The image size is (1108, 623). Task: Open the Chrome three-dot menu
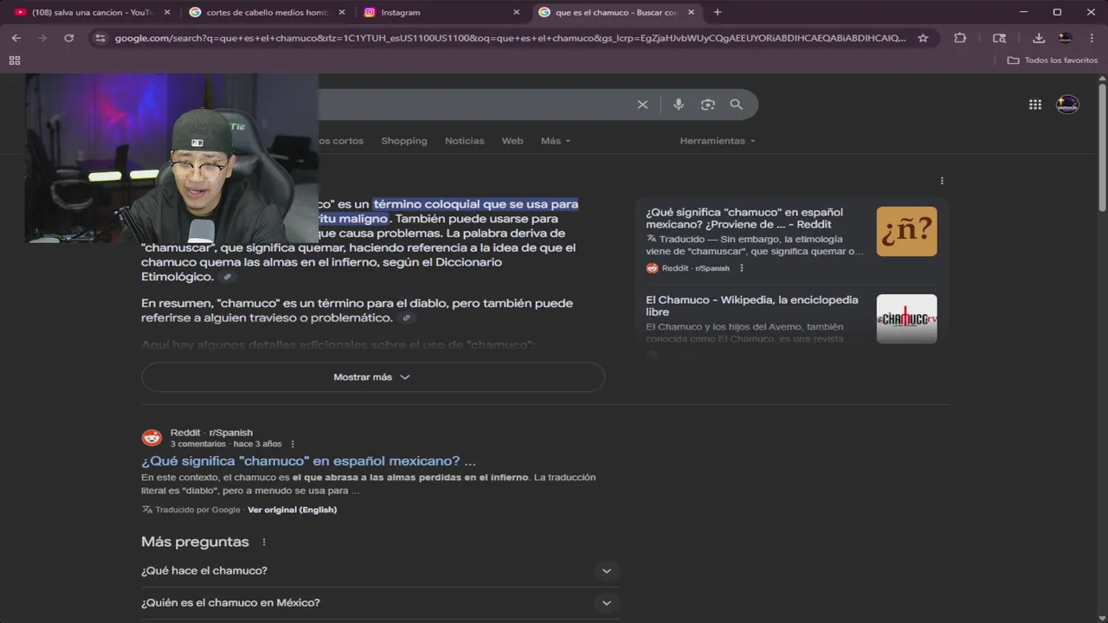coord(1092,38)
